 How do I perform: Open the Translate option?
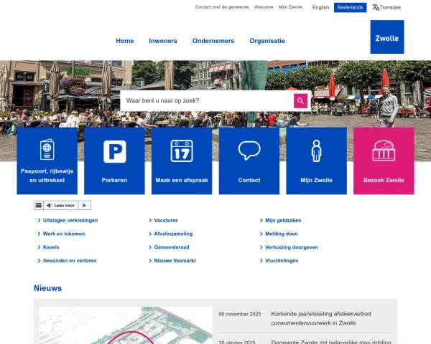(386, 7)
